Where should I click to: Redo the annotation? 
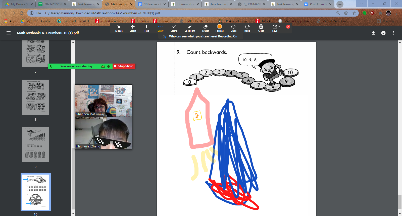tap(247, 28)
